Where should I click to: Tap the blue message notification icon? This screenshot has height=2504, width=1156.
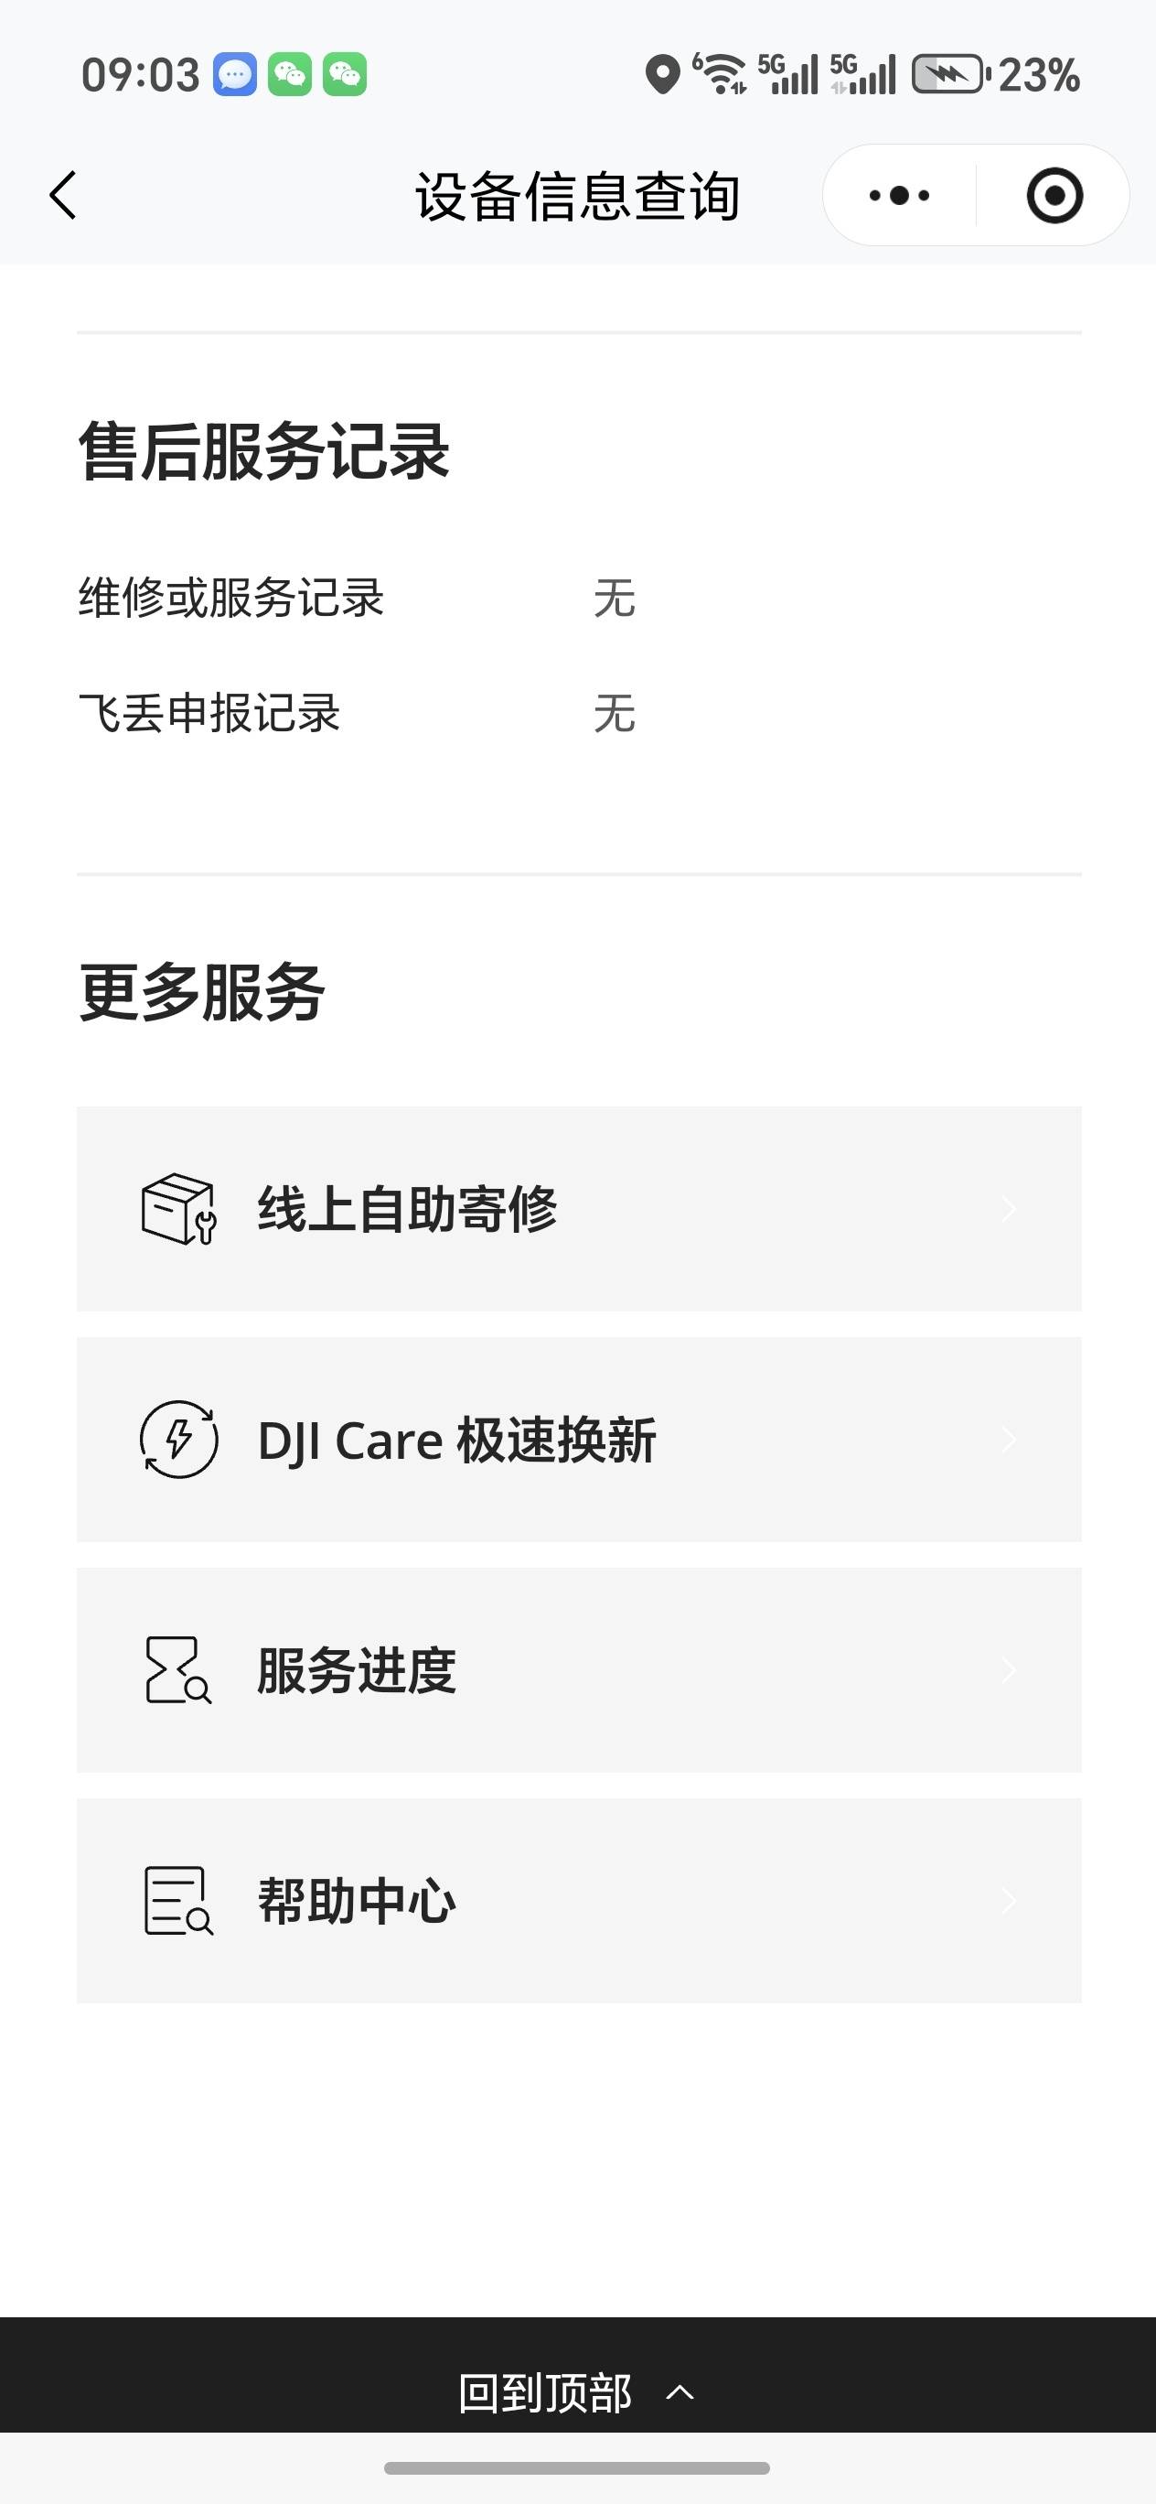235,75
